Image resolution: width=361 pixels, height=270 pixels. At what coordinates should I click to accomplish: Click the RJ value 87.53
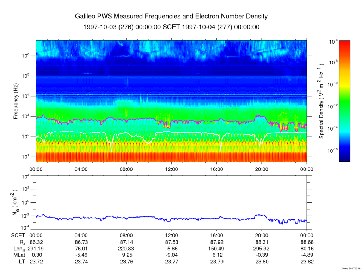coord(172,242)
